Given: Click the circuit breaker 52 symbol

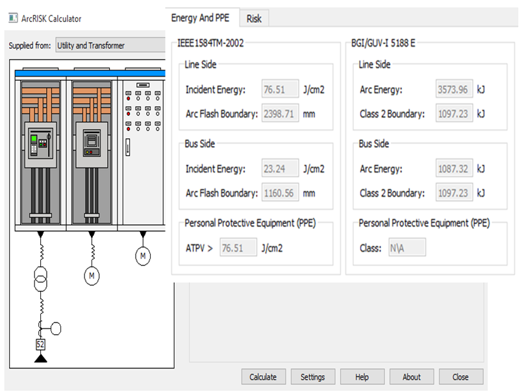Looking at the screenshot, I should click(x=40, y=344).
